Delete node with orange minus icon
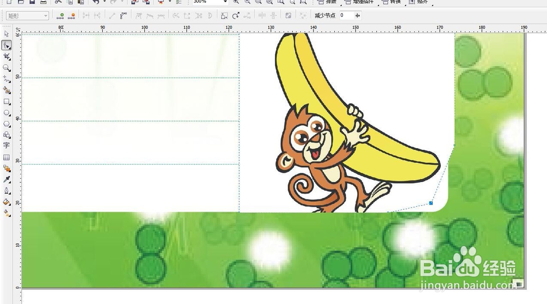This screenshot has height=304, width=547. click(x=71, y=16)
